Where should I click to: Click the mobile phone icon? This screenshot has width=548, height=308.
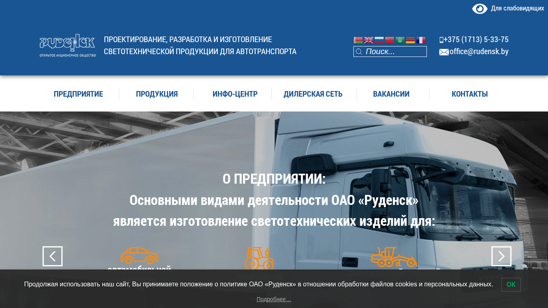click(x=441, y=40)
